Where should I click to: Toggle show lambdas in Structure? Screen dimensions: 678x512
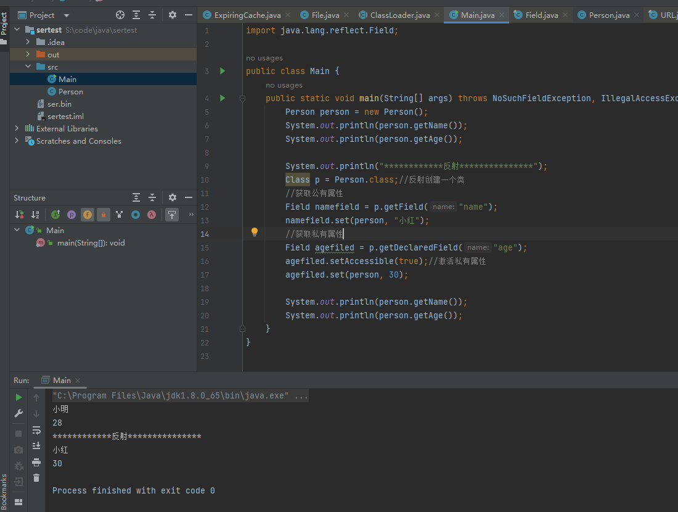click(x=152, y=215)
